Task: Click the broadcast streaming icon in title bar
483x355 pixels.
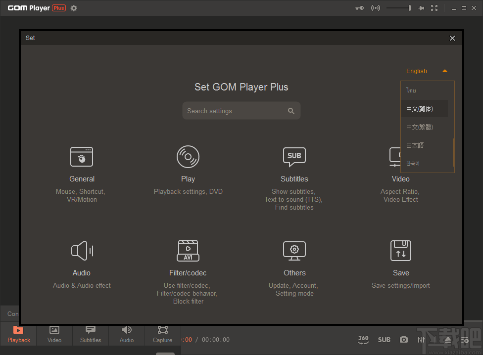Action: click(x=376, y=8)
